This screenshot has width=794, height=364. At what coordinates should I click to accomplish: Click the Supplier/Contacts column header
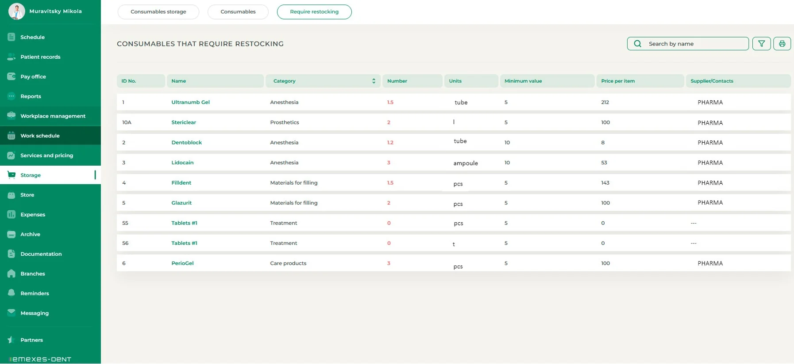tap(738, 81)
